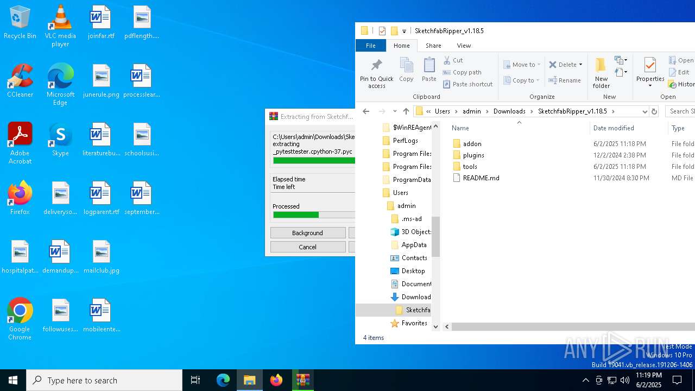
Task: Select the Adobe Acrobat desktop icon
Action: click(x=20, y=143)
